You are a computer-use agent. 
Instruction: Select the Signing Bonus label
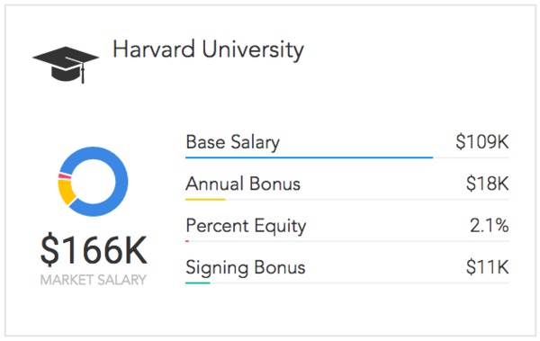pos(246,267)
